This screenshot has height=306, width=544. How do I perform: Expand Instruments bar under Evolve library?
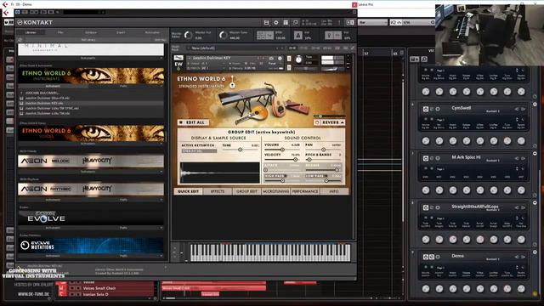[53, 228]
